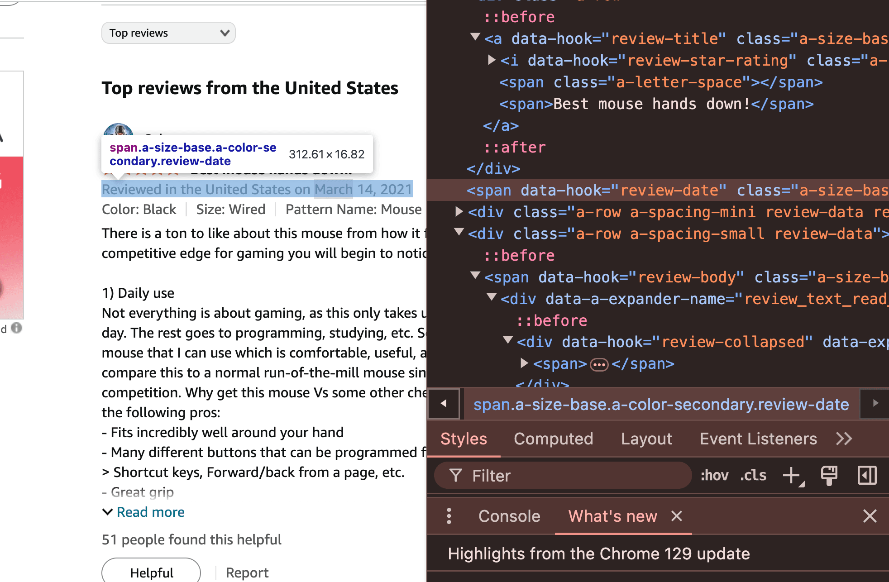Open the drawer three-dot menu
The image size is (889, 582).
click(x=449, y=516)
